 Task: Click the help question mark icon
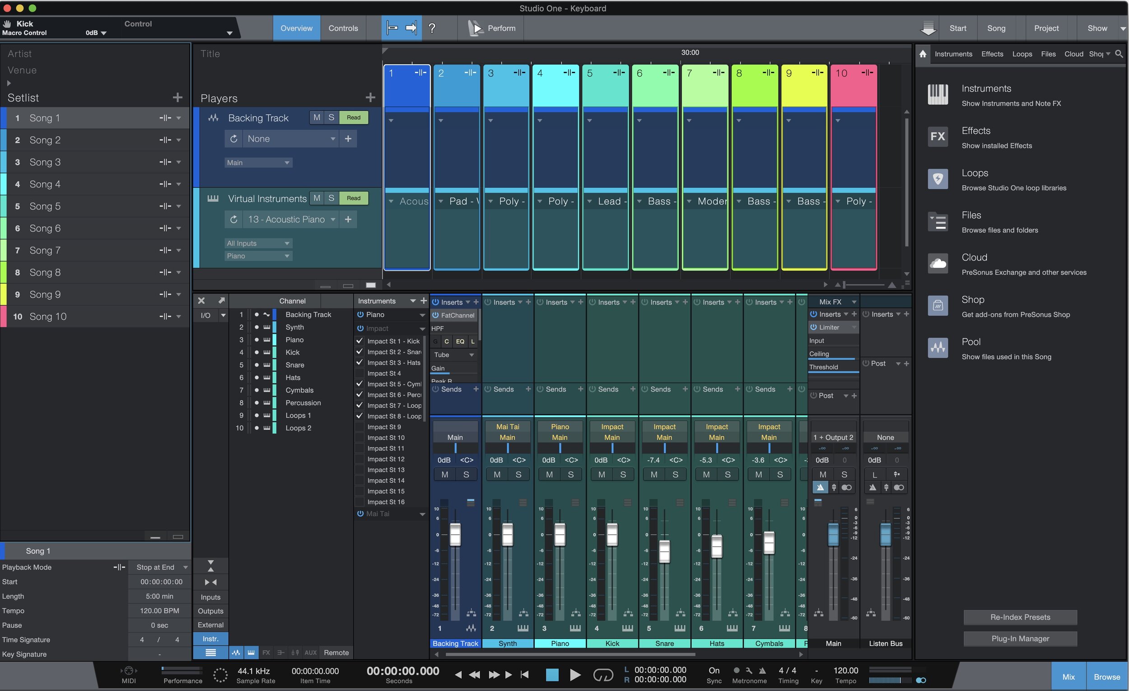tap(432, 28)
